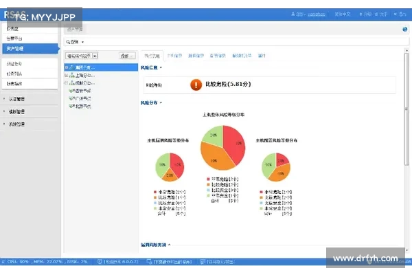Click the red slice of center pie chart
This screenshot has height=275, width=412.
[x=234, y=141]
